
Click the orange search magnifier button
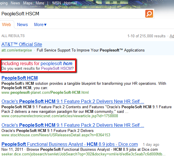149,14
